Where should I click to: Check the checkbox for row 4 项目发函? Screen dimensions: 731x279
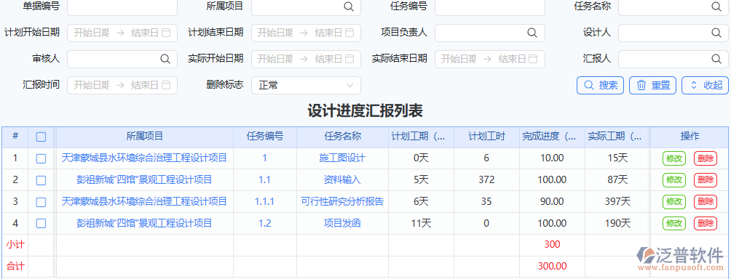click(x=41, y=224)
